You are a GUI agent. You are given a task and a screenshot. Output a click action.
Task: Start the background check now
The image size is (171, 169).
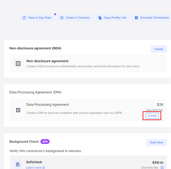point(157,142)
